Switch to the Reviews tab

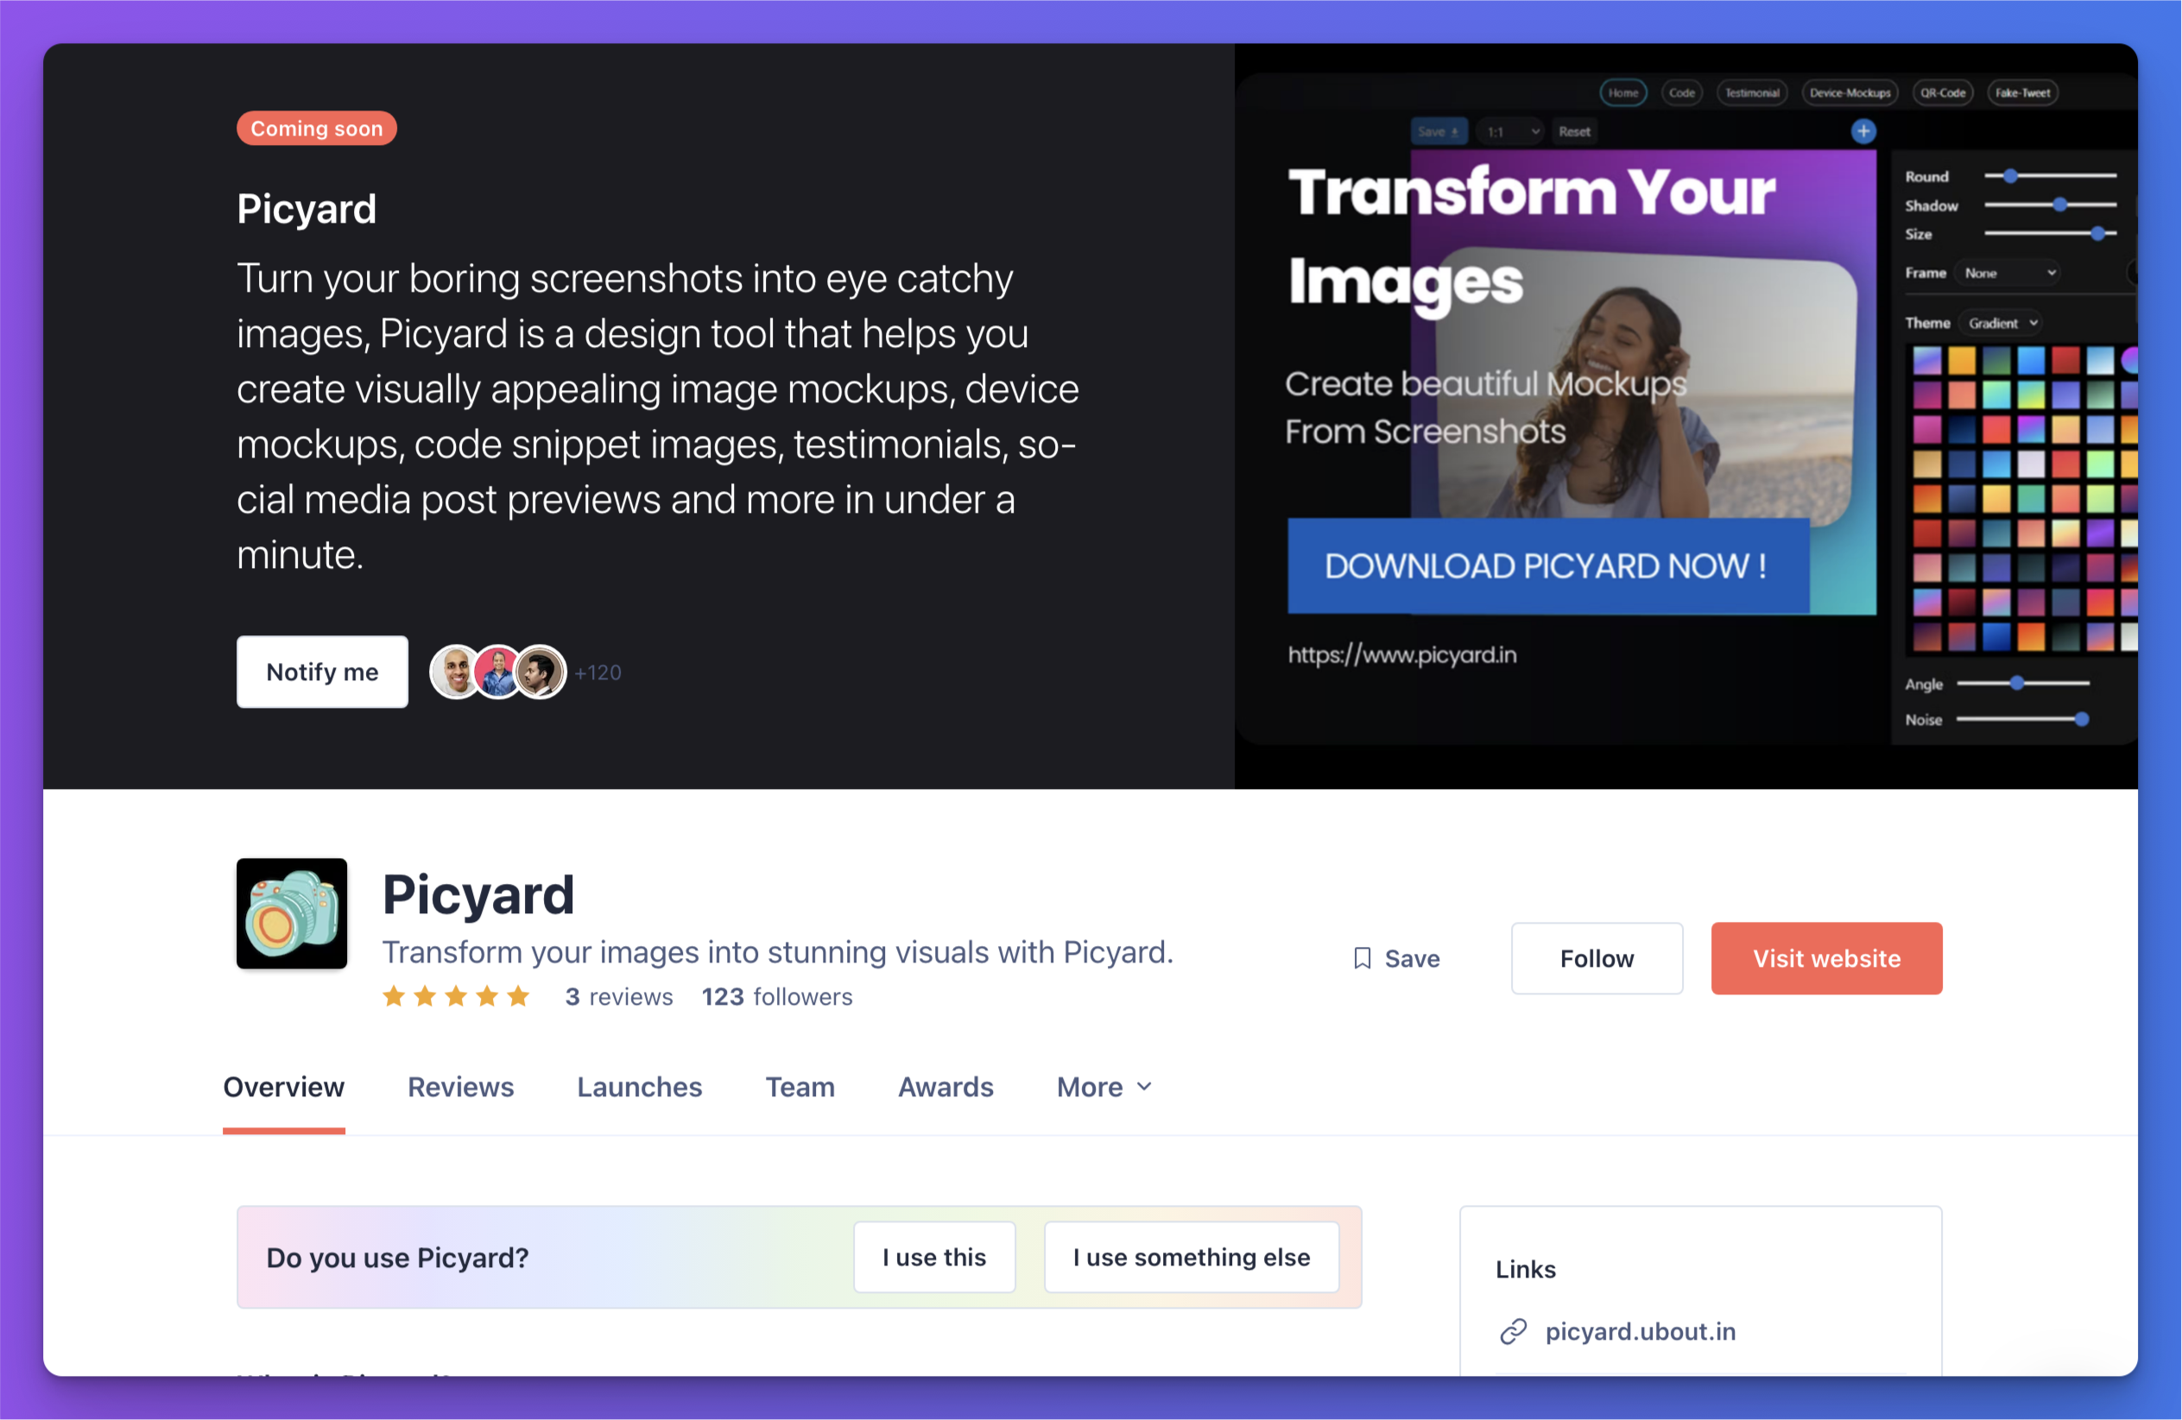coord(460,1088)
